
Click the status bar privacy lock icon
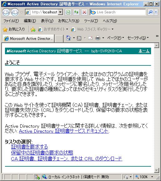[x=126, y=177]
